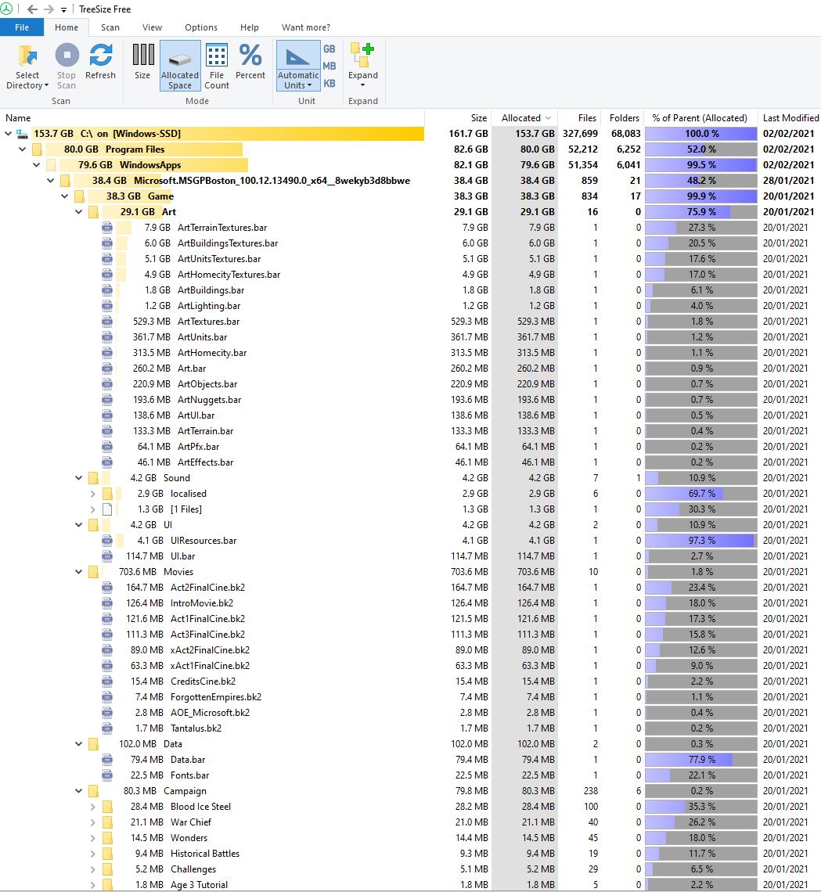Switch to Percent display mode
The height and width of the screenshot is (892, 821).
[250, 63]
